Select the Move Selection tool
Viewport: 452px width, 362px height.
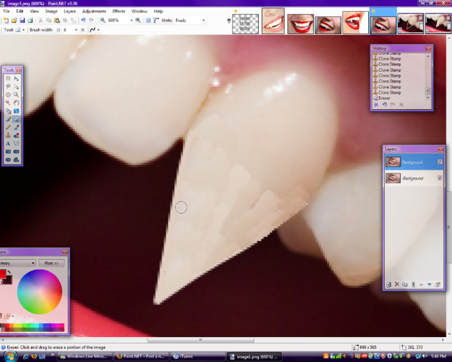[x=16, y=87]
